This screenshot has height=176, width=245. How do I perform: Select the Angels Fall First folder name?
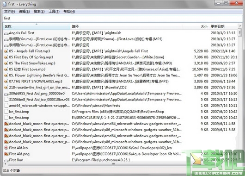point(22,33)
